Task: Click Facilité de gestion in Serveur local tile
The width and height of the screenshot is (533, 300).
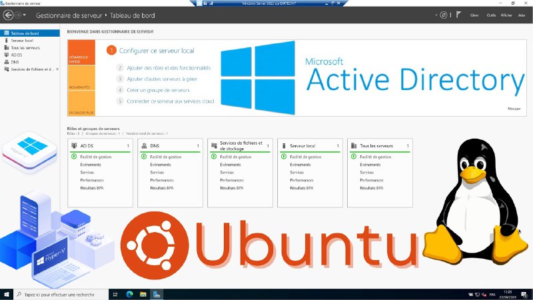Action: coord(305,157)
